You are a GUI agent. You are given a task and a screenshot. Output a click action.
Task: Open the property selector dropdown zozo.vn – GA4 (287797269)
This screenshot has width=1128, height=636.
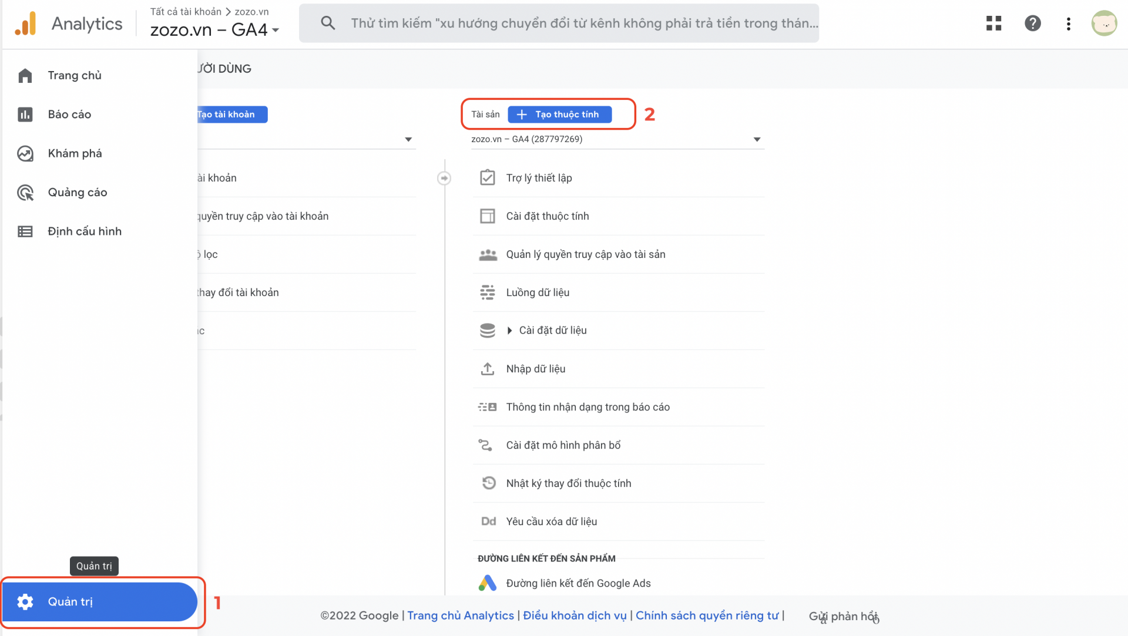pos(617,139)
